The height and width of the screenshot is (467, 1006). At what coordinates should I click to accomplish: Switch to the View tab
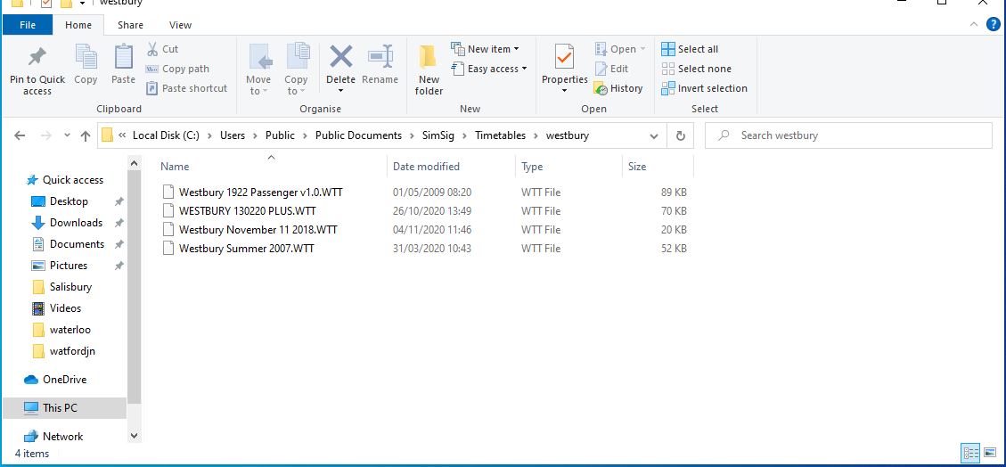pyautogui.click(x=180, y=25)
